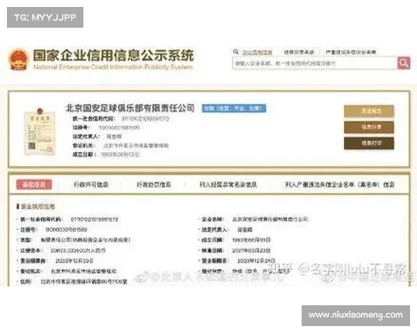Open the 基础信息 tab
This screenshot has height=333, width=417.
[x=34, y=185]
